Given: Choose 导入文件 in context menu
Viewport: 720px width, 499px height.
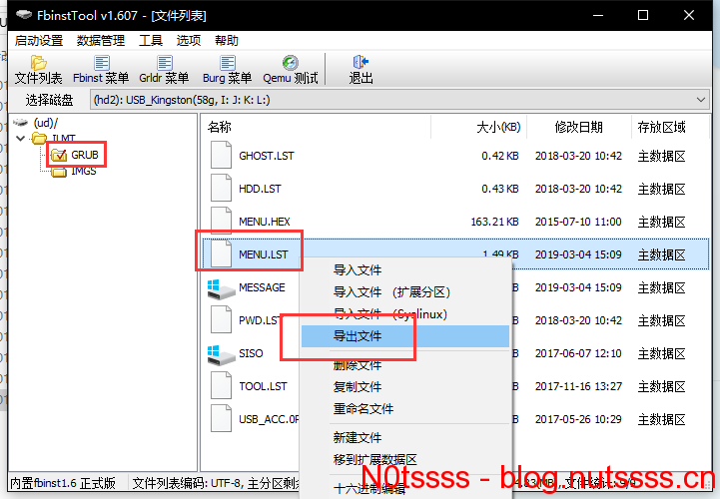Looking at the screenshot, I should click(405, 269).
